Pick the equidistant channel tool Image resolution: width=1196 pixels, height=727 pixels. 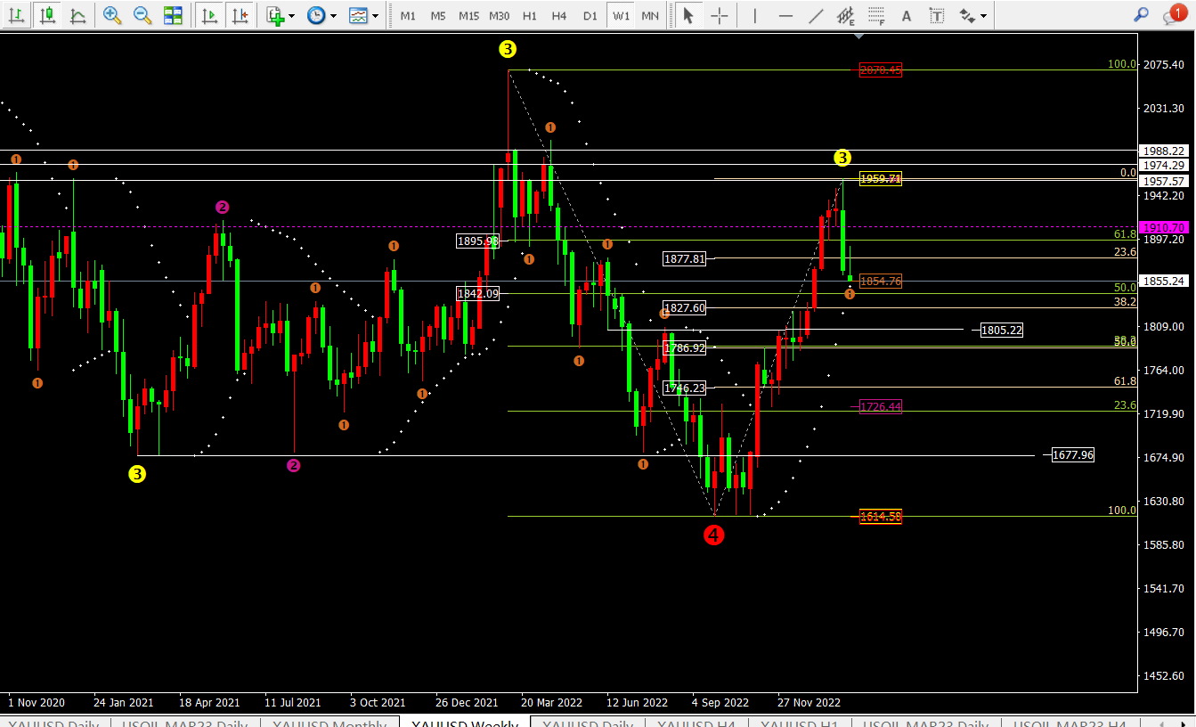click(x=846, y=15)
